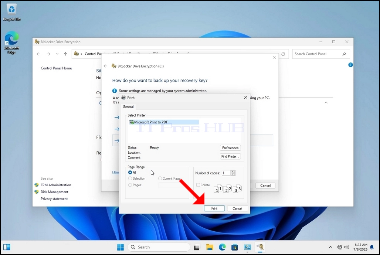This screenshot has width=380, height=255.
Task: Close the Print dialog with X
Action: pos(245,97)
